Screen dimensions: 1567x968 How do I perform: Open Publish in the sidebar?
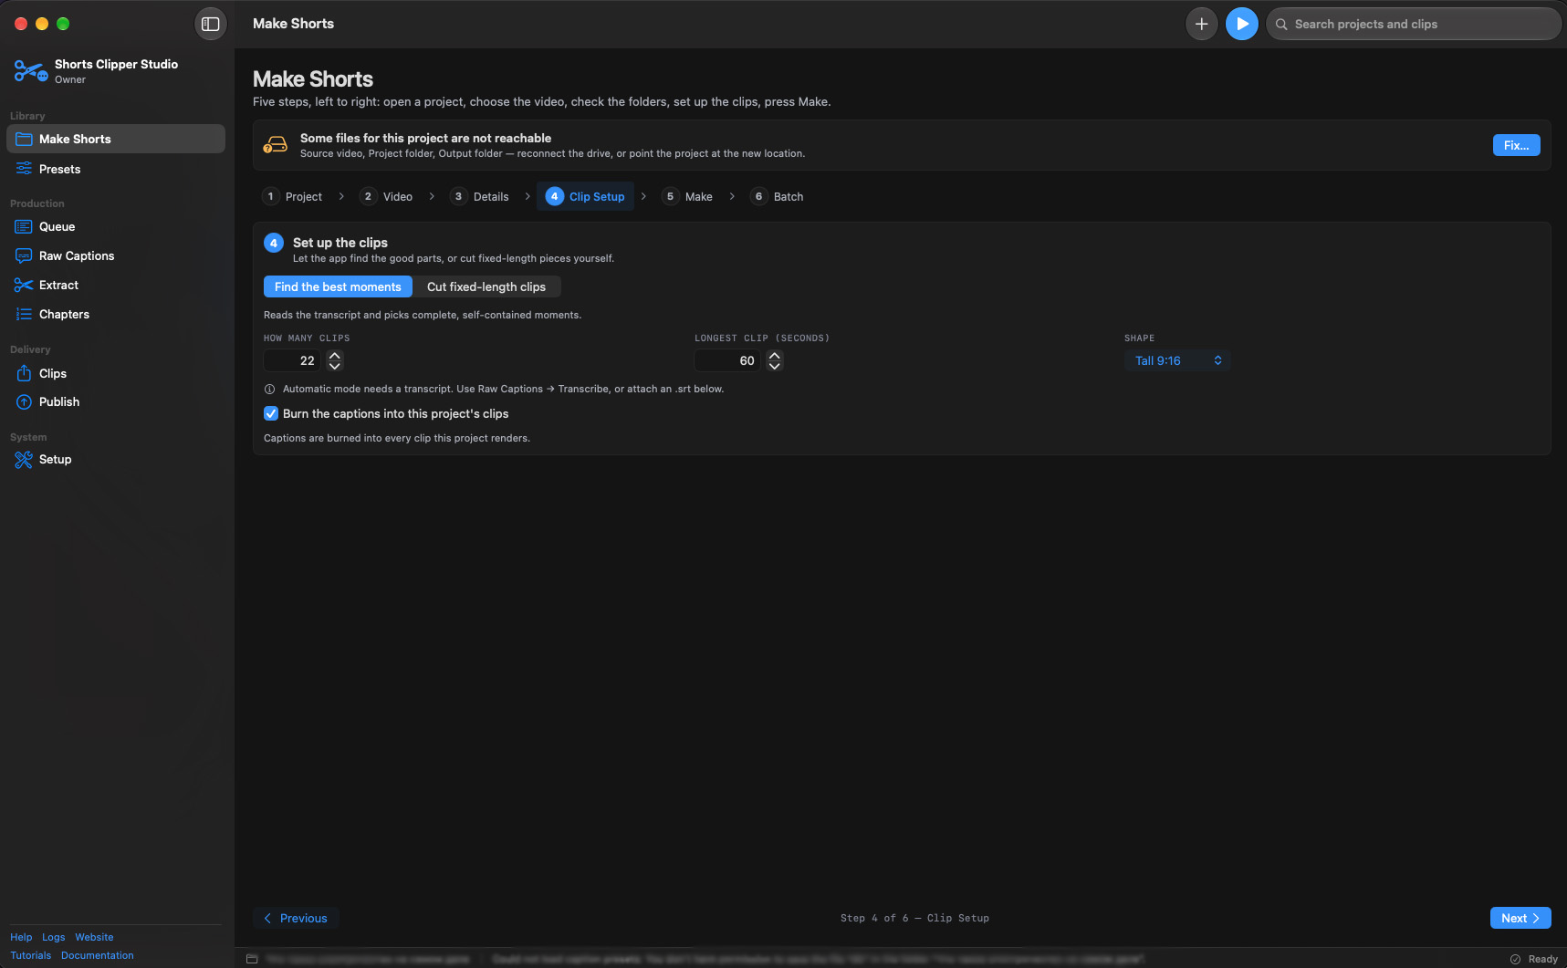116,401
